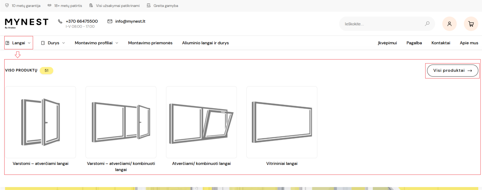Open the Vitrininiai langai label link

[282, 164]
